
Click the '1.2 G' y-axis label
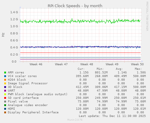14,19
